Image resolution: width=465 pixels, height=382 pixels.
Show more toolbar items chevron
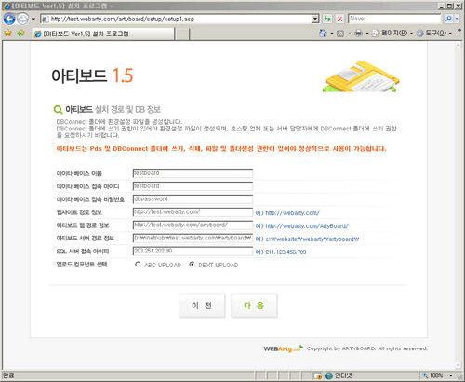pos(458,30)
